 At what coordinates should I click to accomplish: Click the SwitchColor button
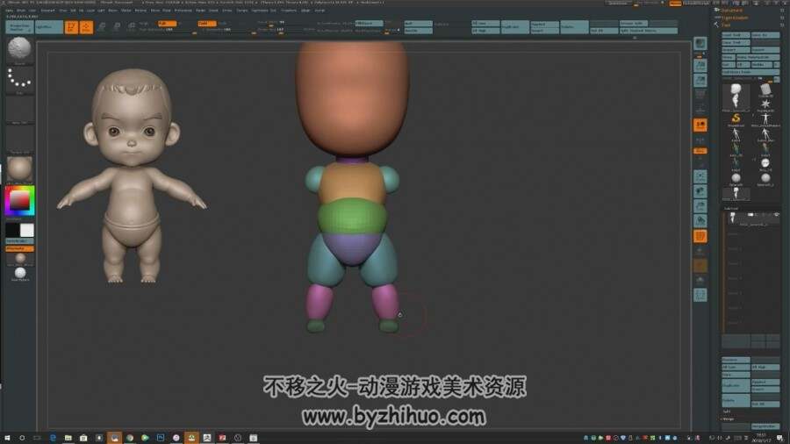[x=19, y=241]
